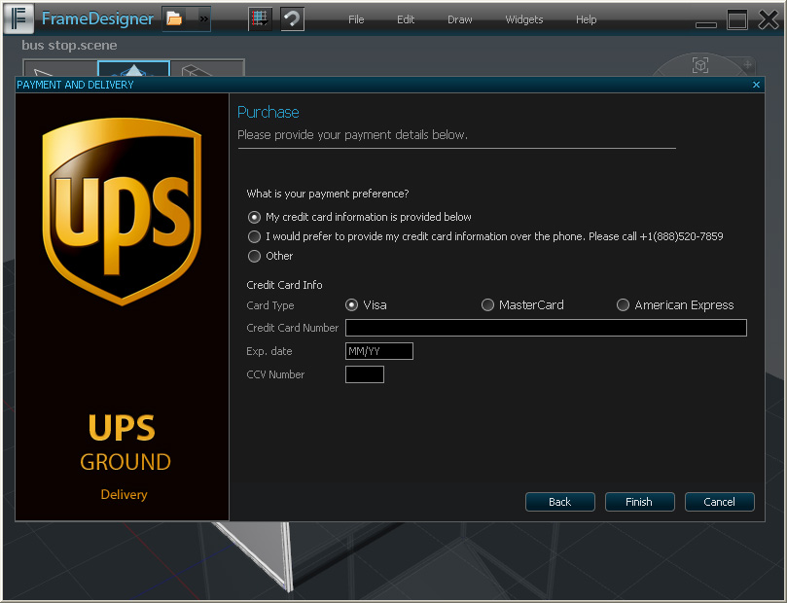
Task: Click the MM/YY expiration date field
Action: [379, 351]
